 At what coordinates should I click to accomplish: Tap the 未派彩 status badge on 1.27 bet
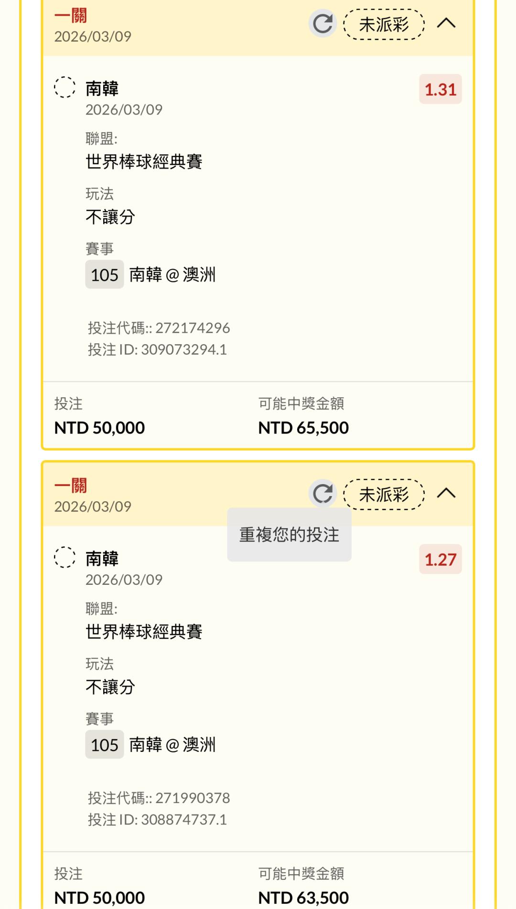[384, 495]
